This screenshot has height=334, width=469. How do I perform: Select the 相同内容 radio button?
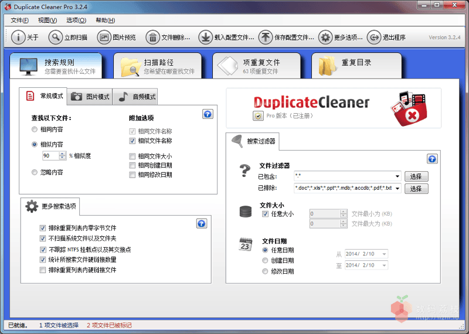(x=35, y=129)
